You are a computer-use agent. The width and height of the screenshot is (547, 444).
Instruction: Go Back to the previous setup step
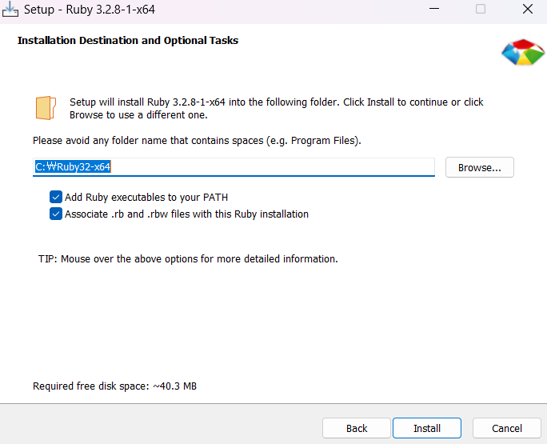(357, 428)
